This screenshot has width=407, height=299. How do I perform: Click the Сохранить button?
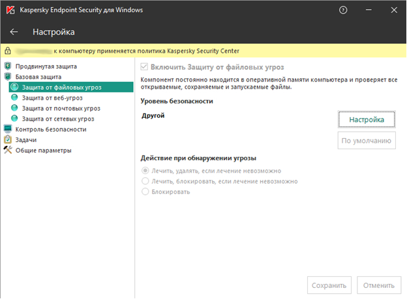click(329, 285)
